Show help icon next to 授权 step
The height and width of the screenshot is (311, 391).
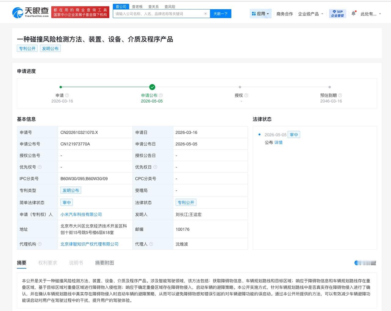(246, 95)
